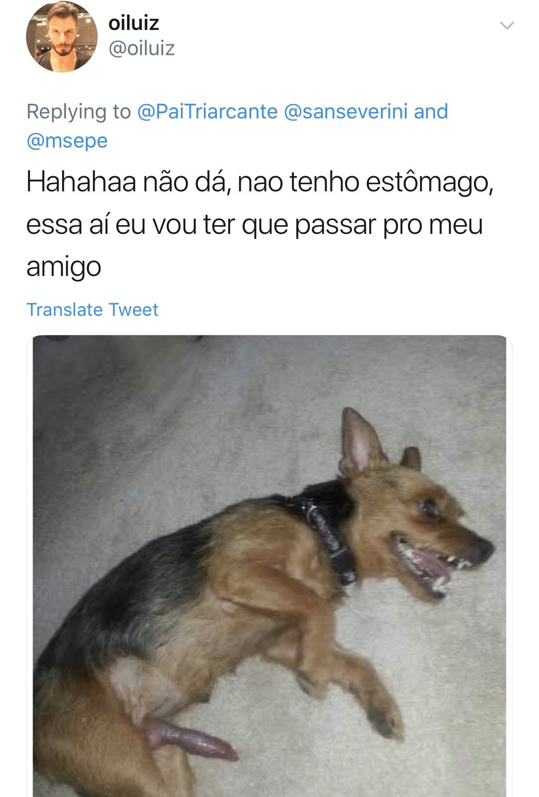
Task: Click the word "and" in reply line
Action: point(431,112)
